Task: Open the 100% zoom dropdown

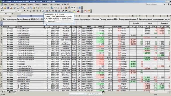Action: coord(77,7)
